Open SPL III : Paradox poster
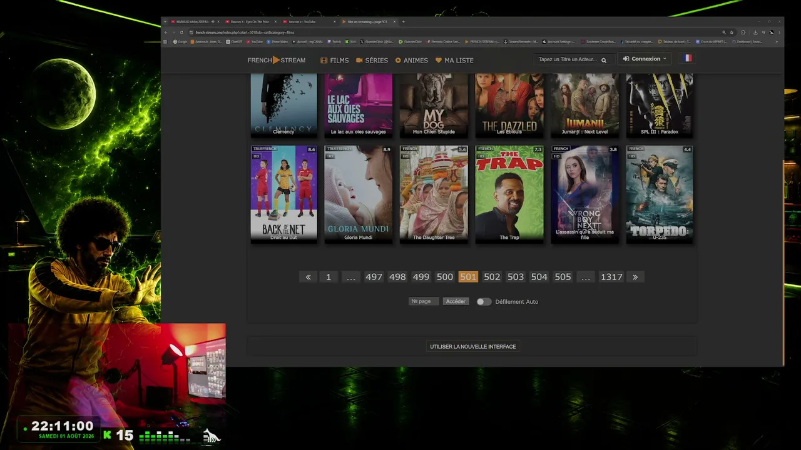This screenshot has width=801, height=450. [x=660, y=105]
